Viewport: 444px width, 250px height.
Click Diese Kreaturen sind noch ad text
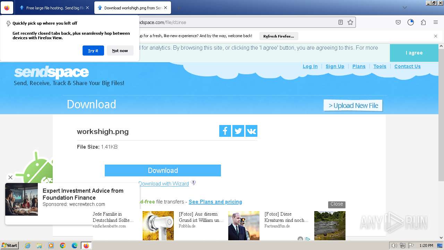pyautogui.click(x=287, y=217)
